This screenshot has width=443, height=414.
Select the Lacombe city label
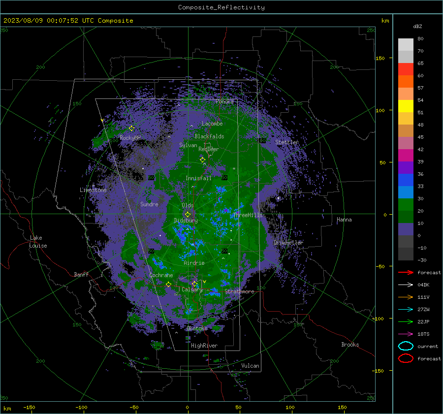[x=212, y=124]
